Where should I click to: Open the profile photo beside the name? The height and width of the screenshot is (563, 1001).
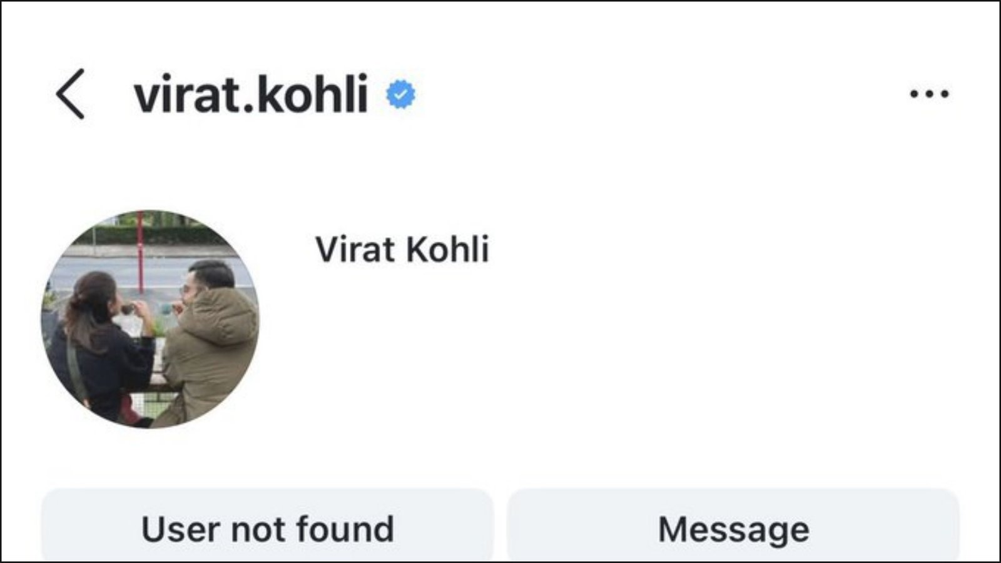coord(150,319)
